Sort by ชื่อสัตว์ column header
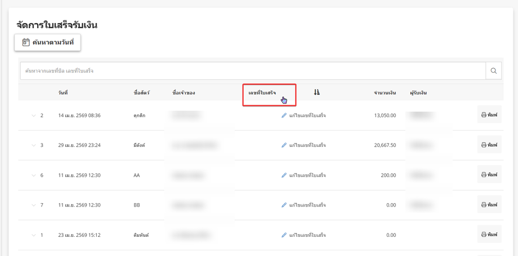The image size is (518, 256). pos(140,93)
